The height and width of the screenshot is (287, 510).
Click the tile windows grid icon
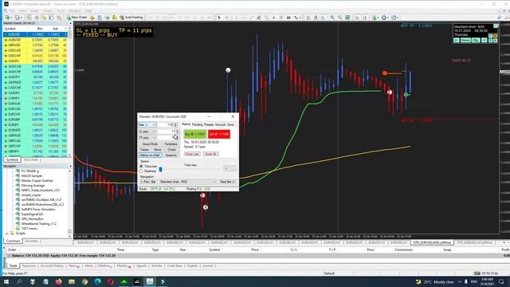[x=347, y=18]
